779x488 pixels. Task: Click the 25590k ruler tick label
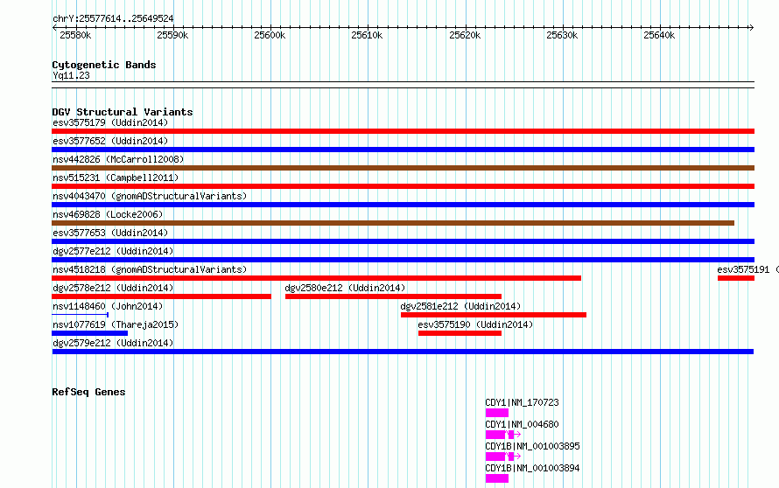coord(172,35)
